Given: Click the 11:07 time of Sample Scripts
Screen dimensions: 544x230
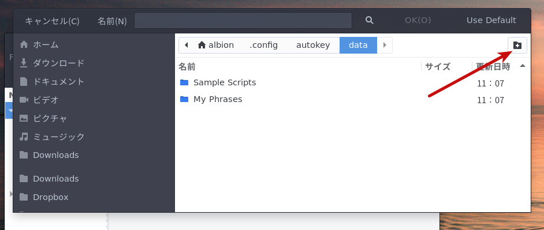Looking at the screenshot, I should coord(490,84).
